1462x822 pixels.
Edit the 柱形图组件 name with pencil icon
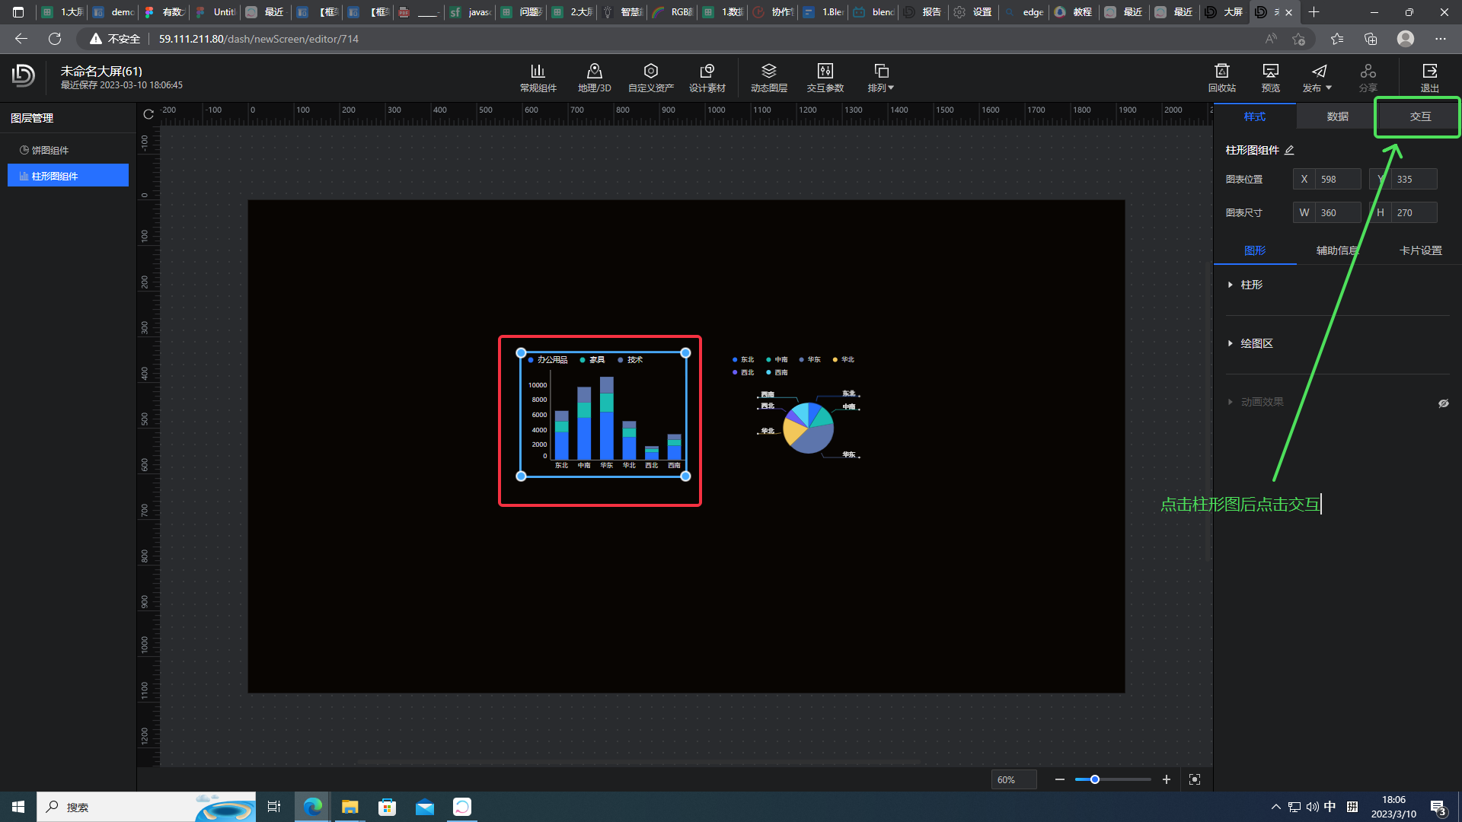click(x=1289, y=150)
